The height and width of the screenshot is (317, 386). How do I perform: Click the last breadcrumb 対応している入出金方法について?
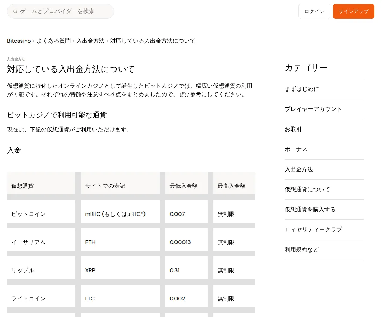(153, 41)
